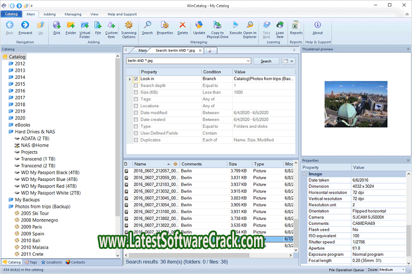Viewport: 412px width, 274px height.
Task: Switch to the Tags bottom tab
Action: click(31, 262)
